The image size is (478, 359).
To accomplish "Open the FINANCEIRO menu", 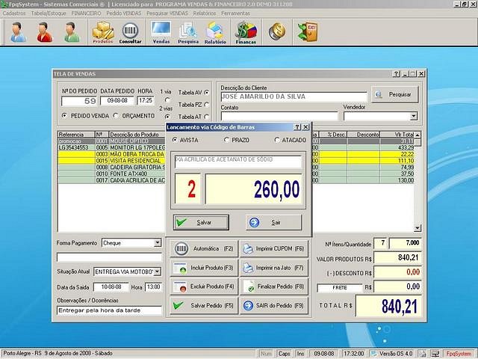I will (86, 13).
